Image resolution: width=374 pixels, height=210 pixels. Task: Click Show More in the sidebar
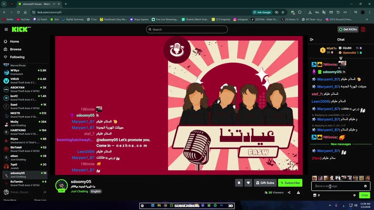pos(10,200)
